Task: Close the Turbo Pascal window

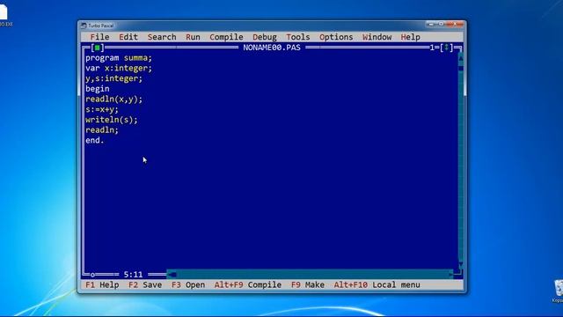Action: pyautogui.click(x=455, y=24)
